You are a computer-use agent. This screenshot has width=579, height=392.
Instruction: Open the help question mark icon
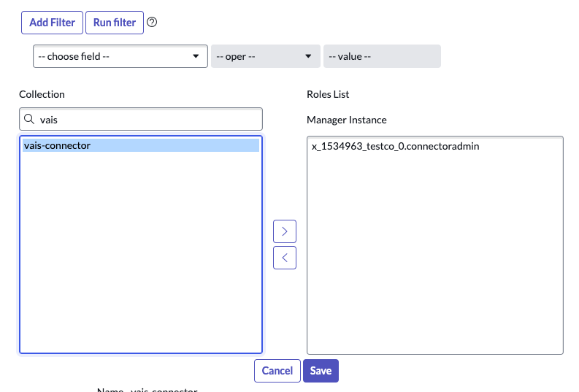pos(152,22)
